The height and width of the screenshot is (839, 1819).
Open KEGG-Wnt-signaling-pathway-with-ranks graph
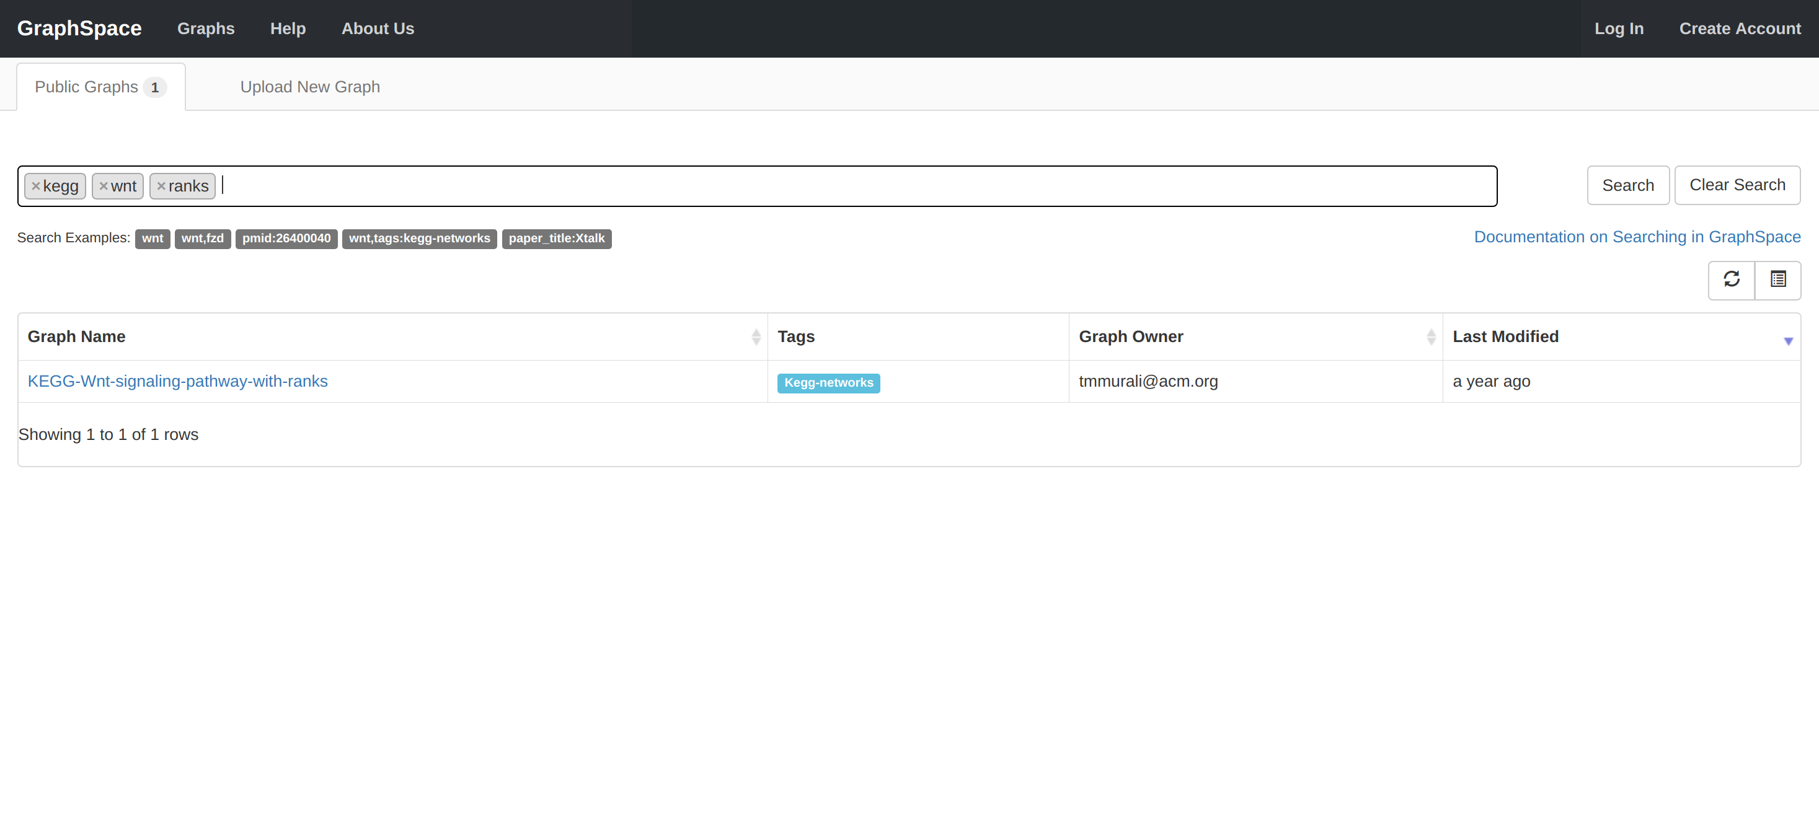177,381
